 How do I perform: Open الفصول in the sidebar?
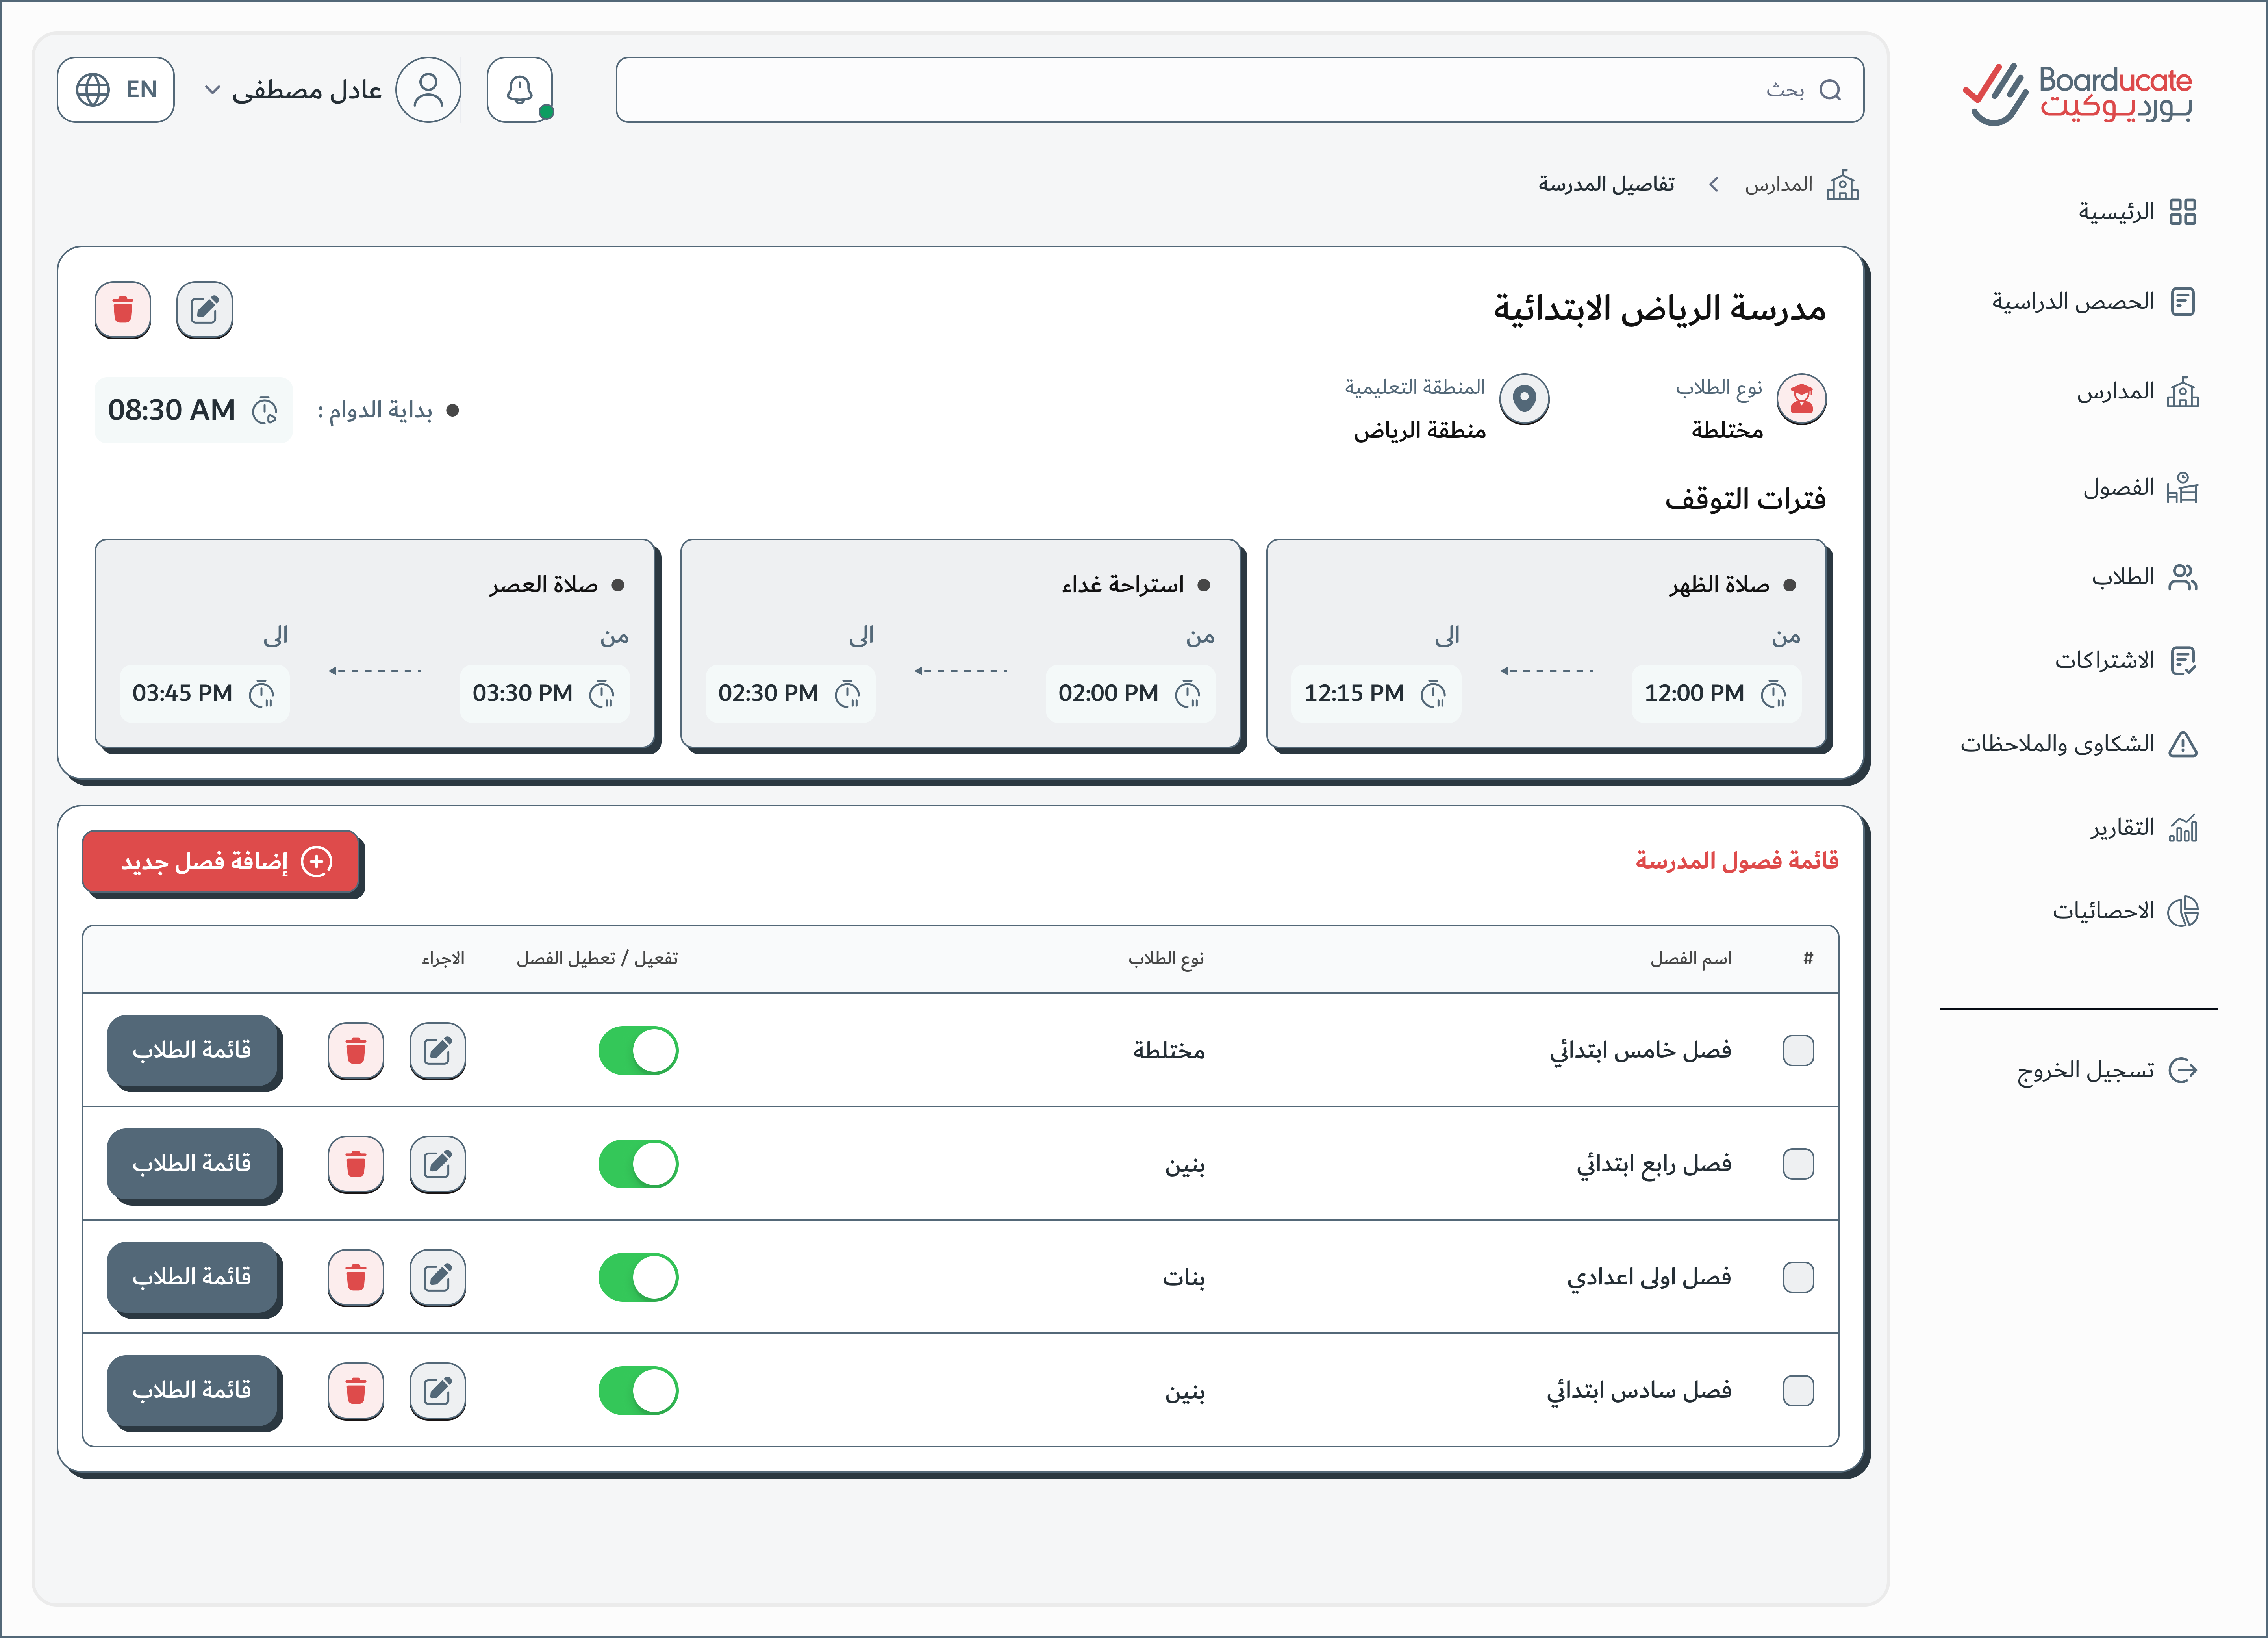[x=2140, y=488]
